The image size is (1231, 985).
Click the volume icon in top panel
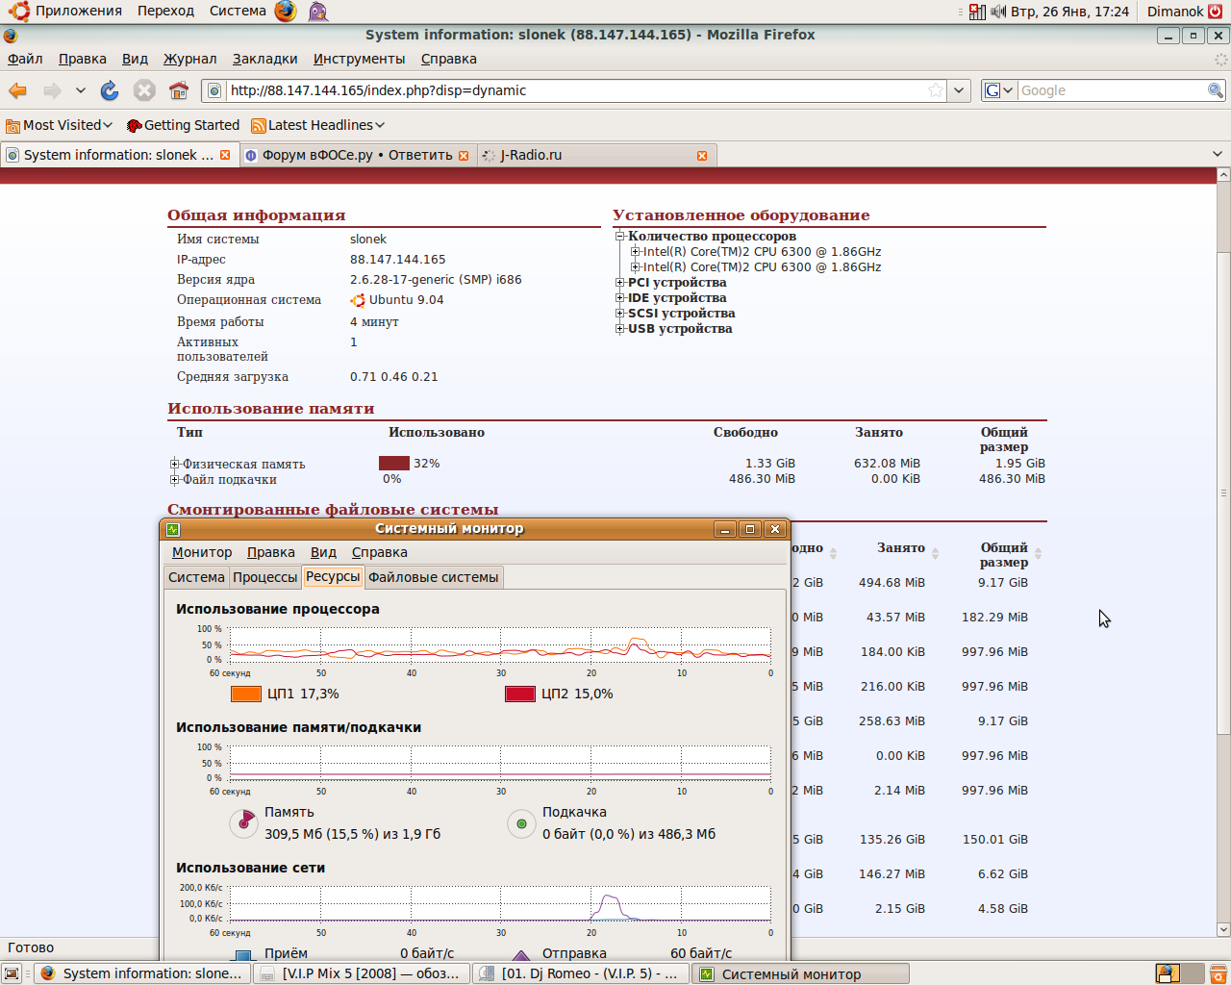998,12
